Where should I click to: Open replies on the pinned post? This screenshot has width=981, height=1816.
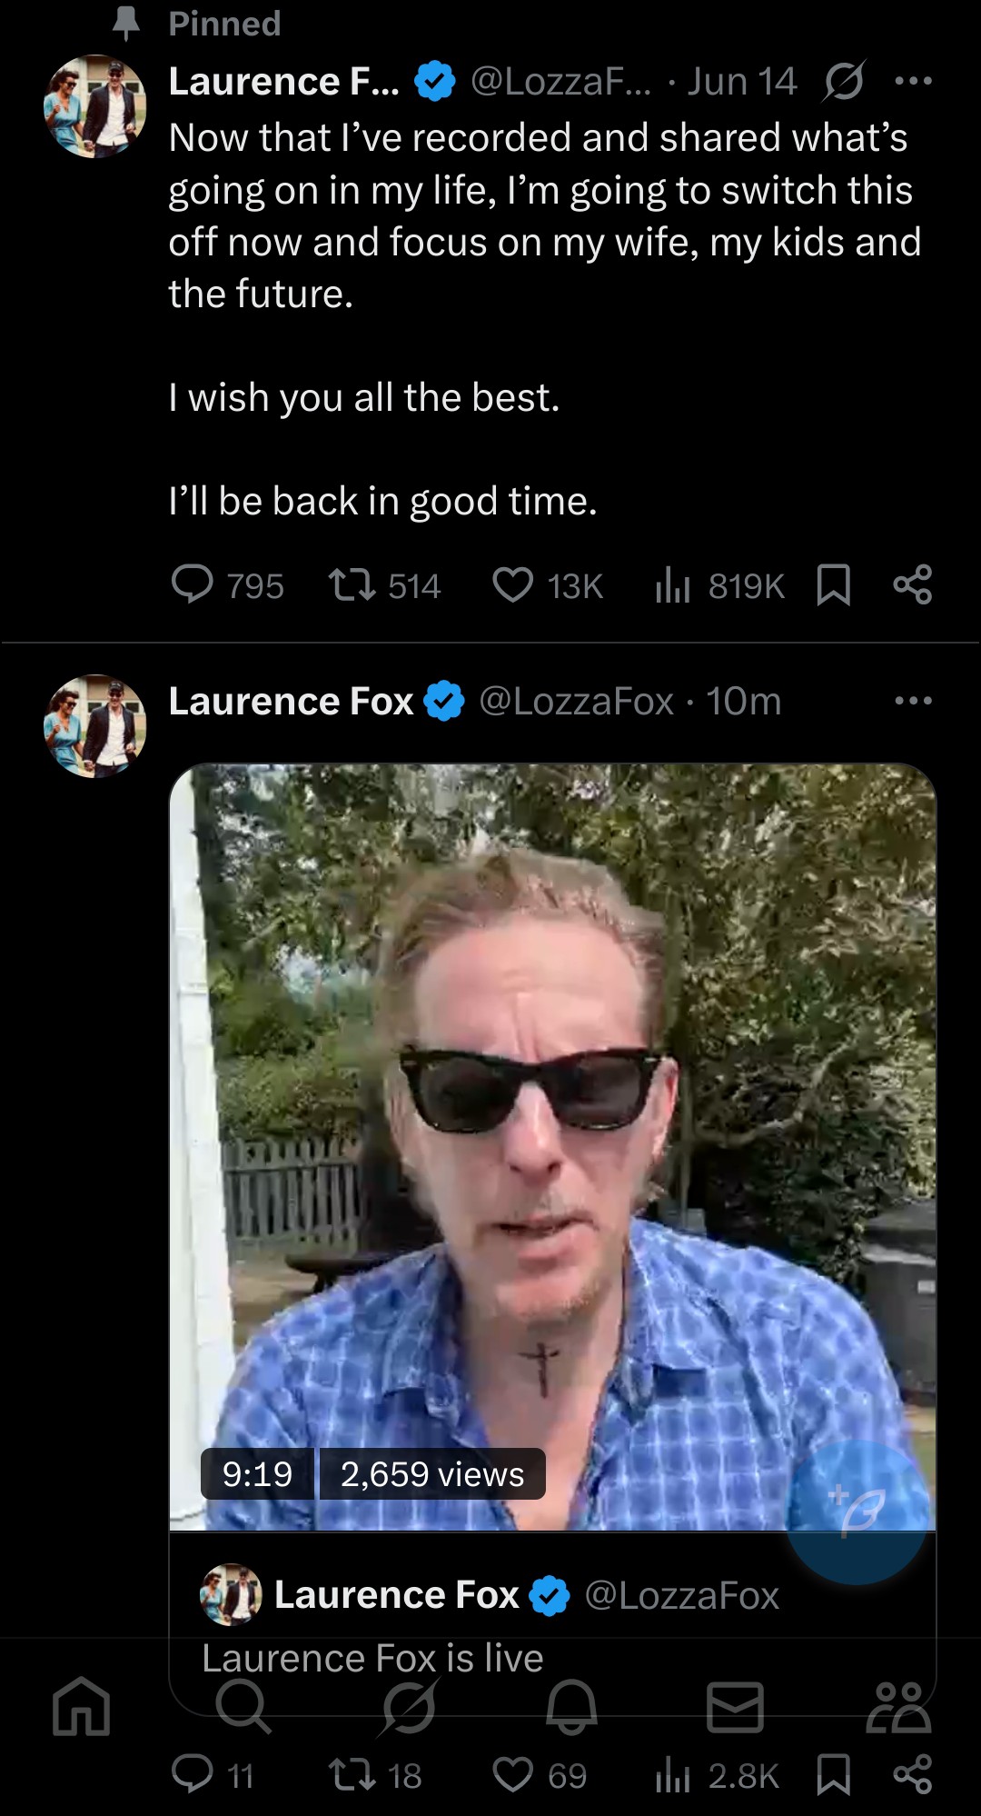coord(227,585)
